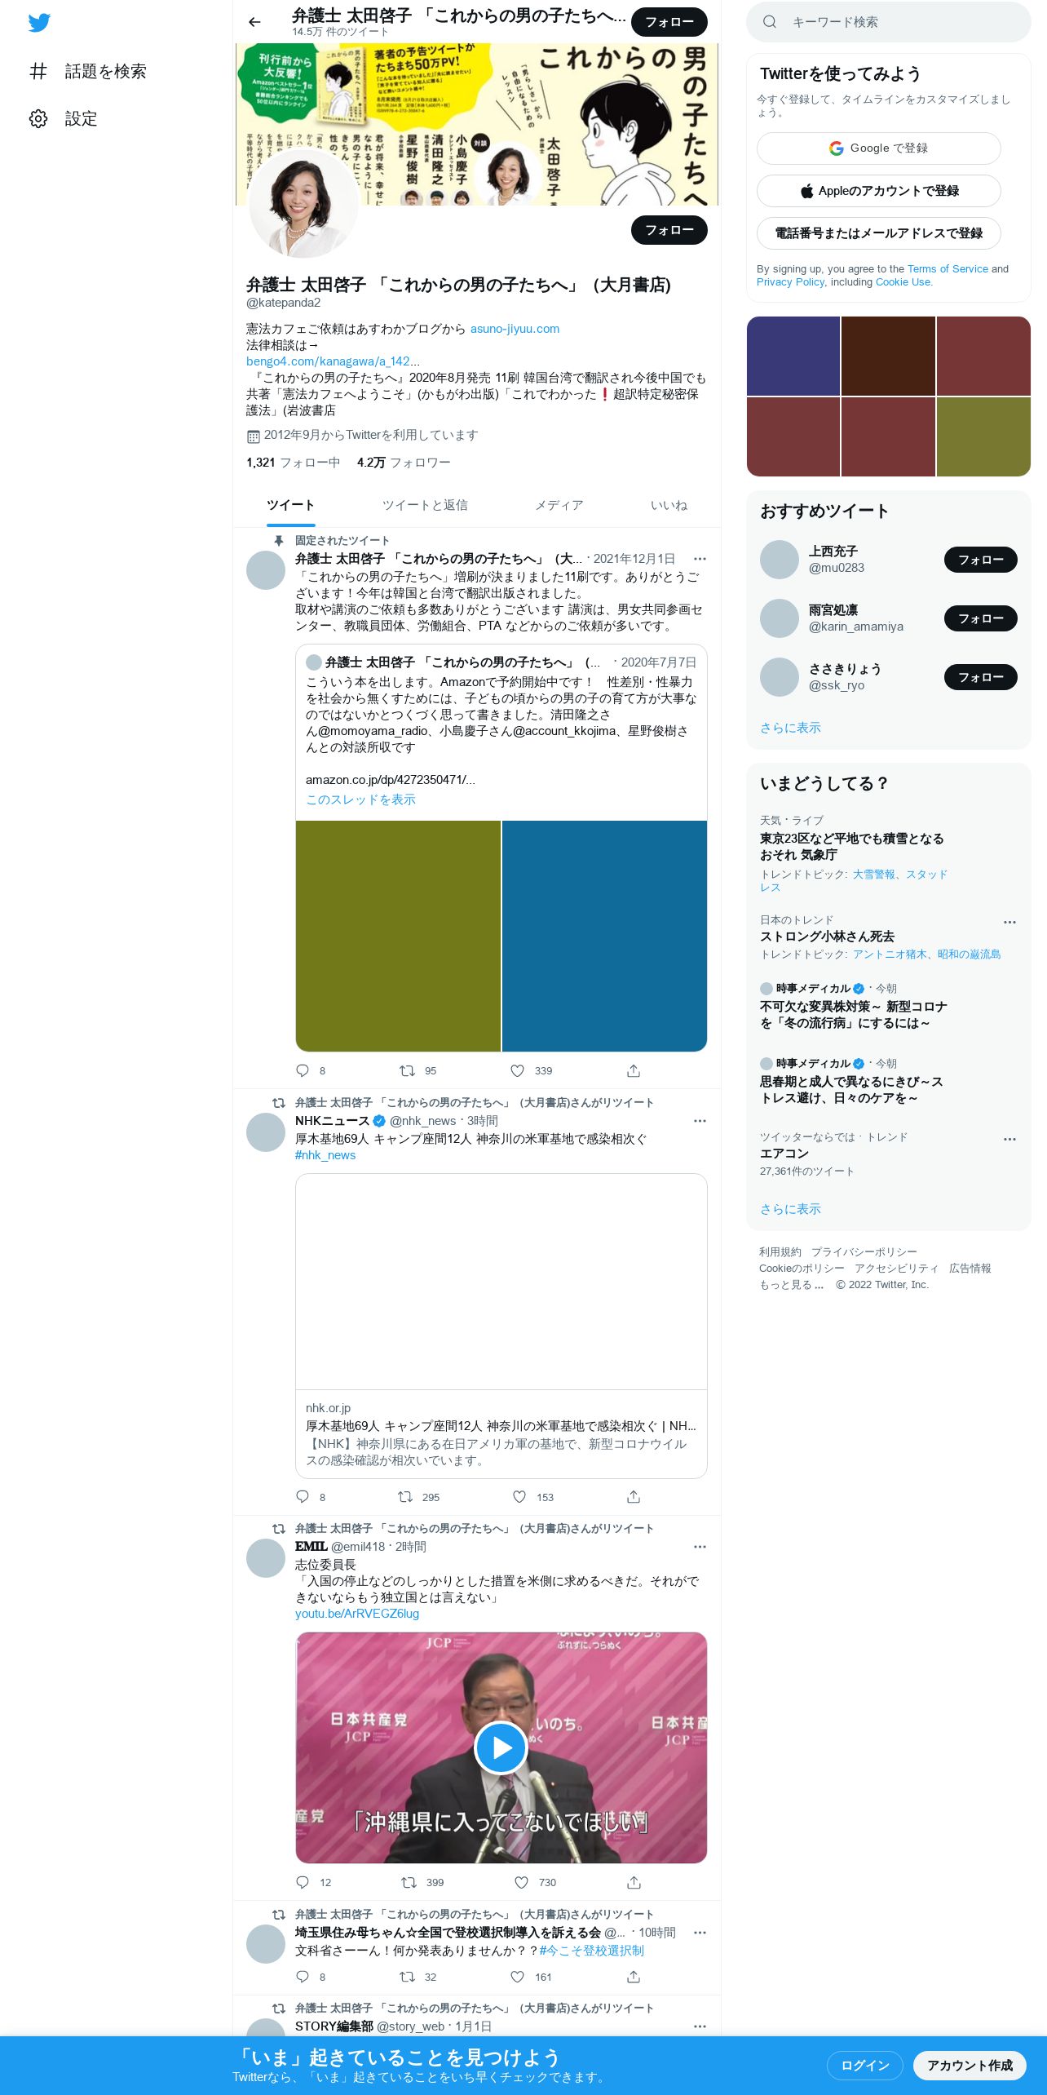Like the NHKニュース tweet with 153 likes
The height and width of the screenshot is (2095, 1047).
click(x=519, y=1496)
